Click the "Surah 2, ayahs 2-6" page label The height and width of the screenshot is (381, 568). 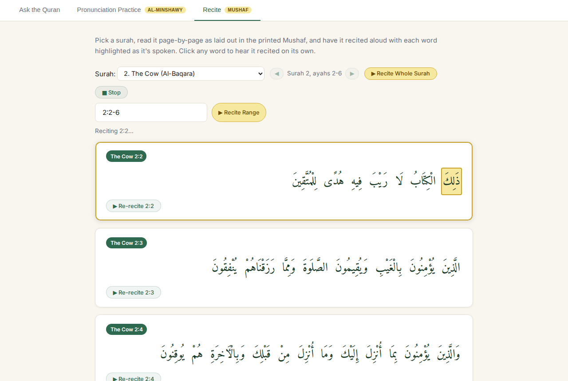click(x=315, y=73)
